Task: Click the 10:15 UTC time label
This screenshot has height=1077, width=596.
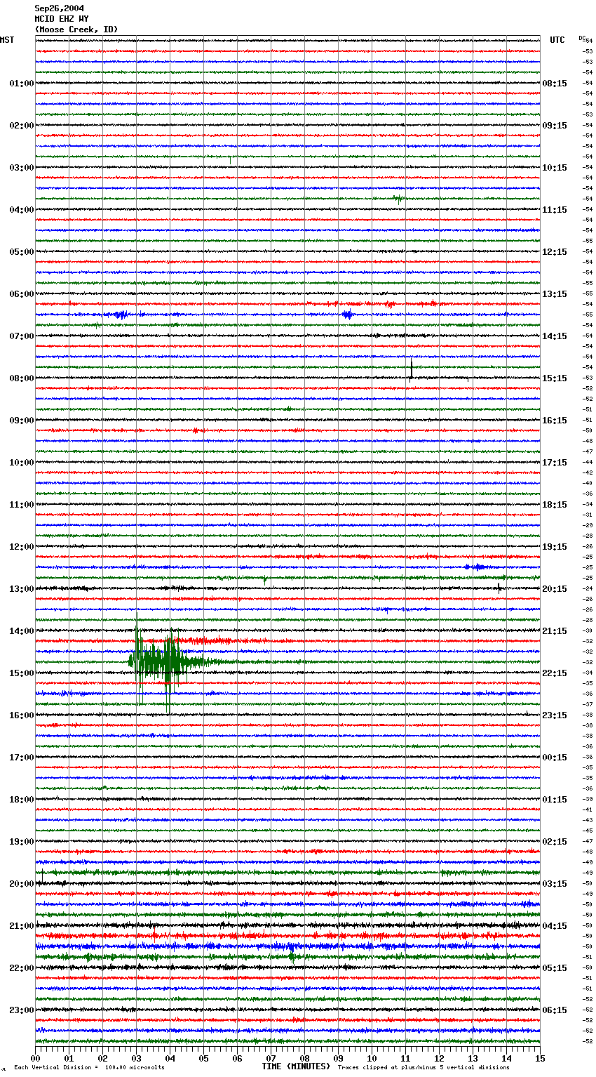Action: tap(555, 168)
